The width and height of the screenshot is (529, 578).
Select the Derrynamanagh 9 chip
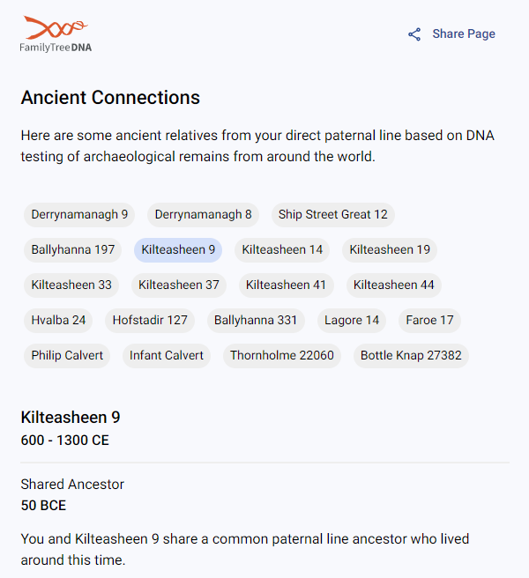[79, 214]
